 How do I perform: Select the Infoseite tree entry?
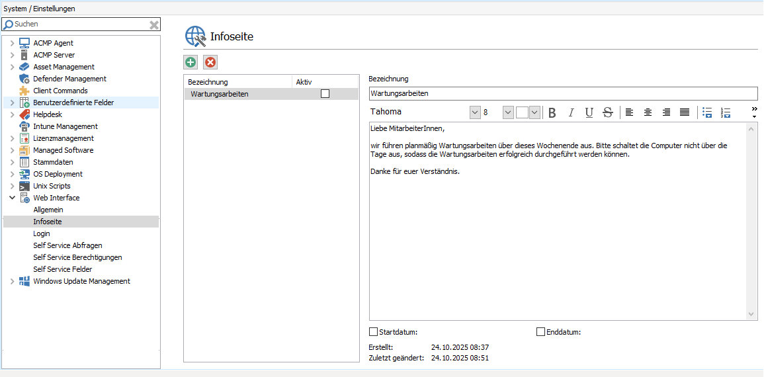click(81, 222)
